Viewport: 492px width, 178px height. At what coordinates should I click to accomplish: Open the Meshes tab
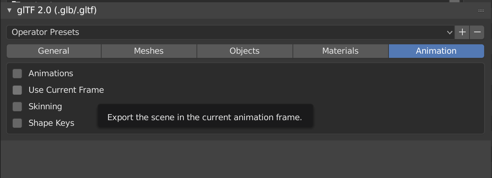[x=149, y=51]
